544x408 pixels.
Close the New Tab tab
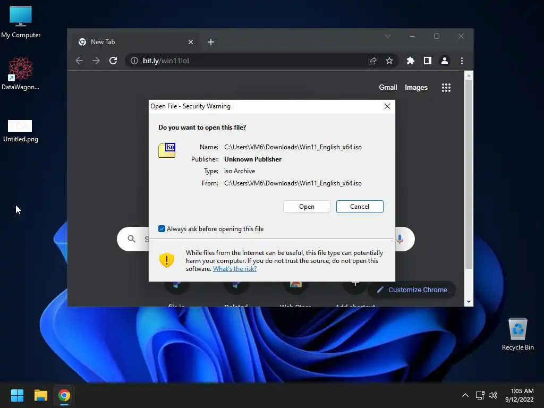pyautogui.click(x=191, y=42)
